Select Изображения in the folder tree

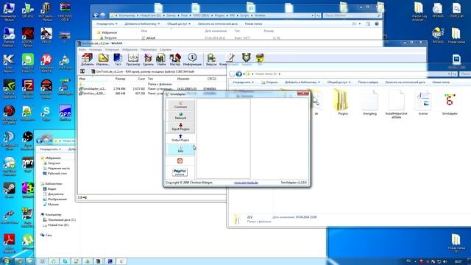54,199
